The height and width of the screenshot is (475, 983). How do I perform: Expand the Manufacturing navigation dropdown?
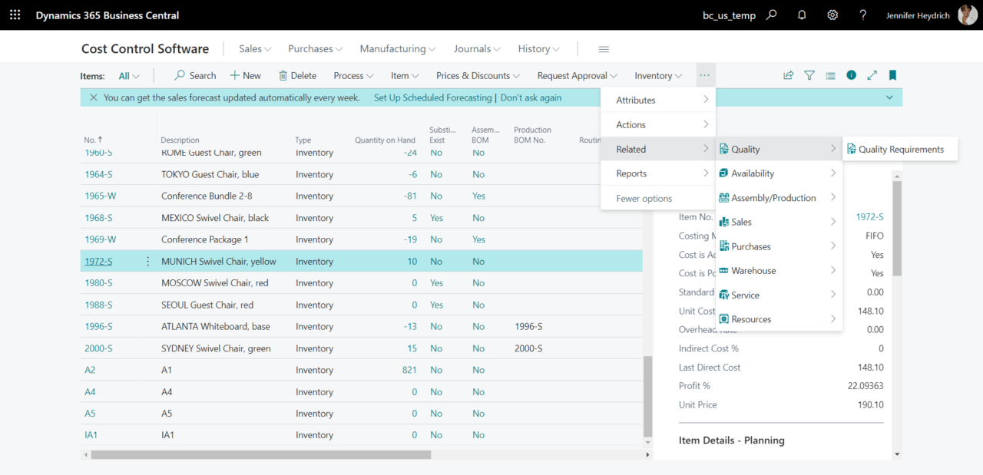click(x=398, y=49)
